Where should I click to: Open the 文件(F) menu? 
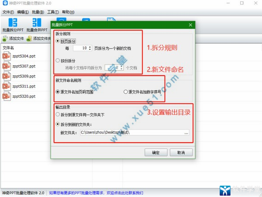click(x=8, y=12)
